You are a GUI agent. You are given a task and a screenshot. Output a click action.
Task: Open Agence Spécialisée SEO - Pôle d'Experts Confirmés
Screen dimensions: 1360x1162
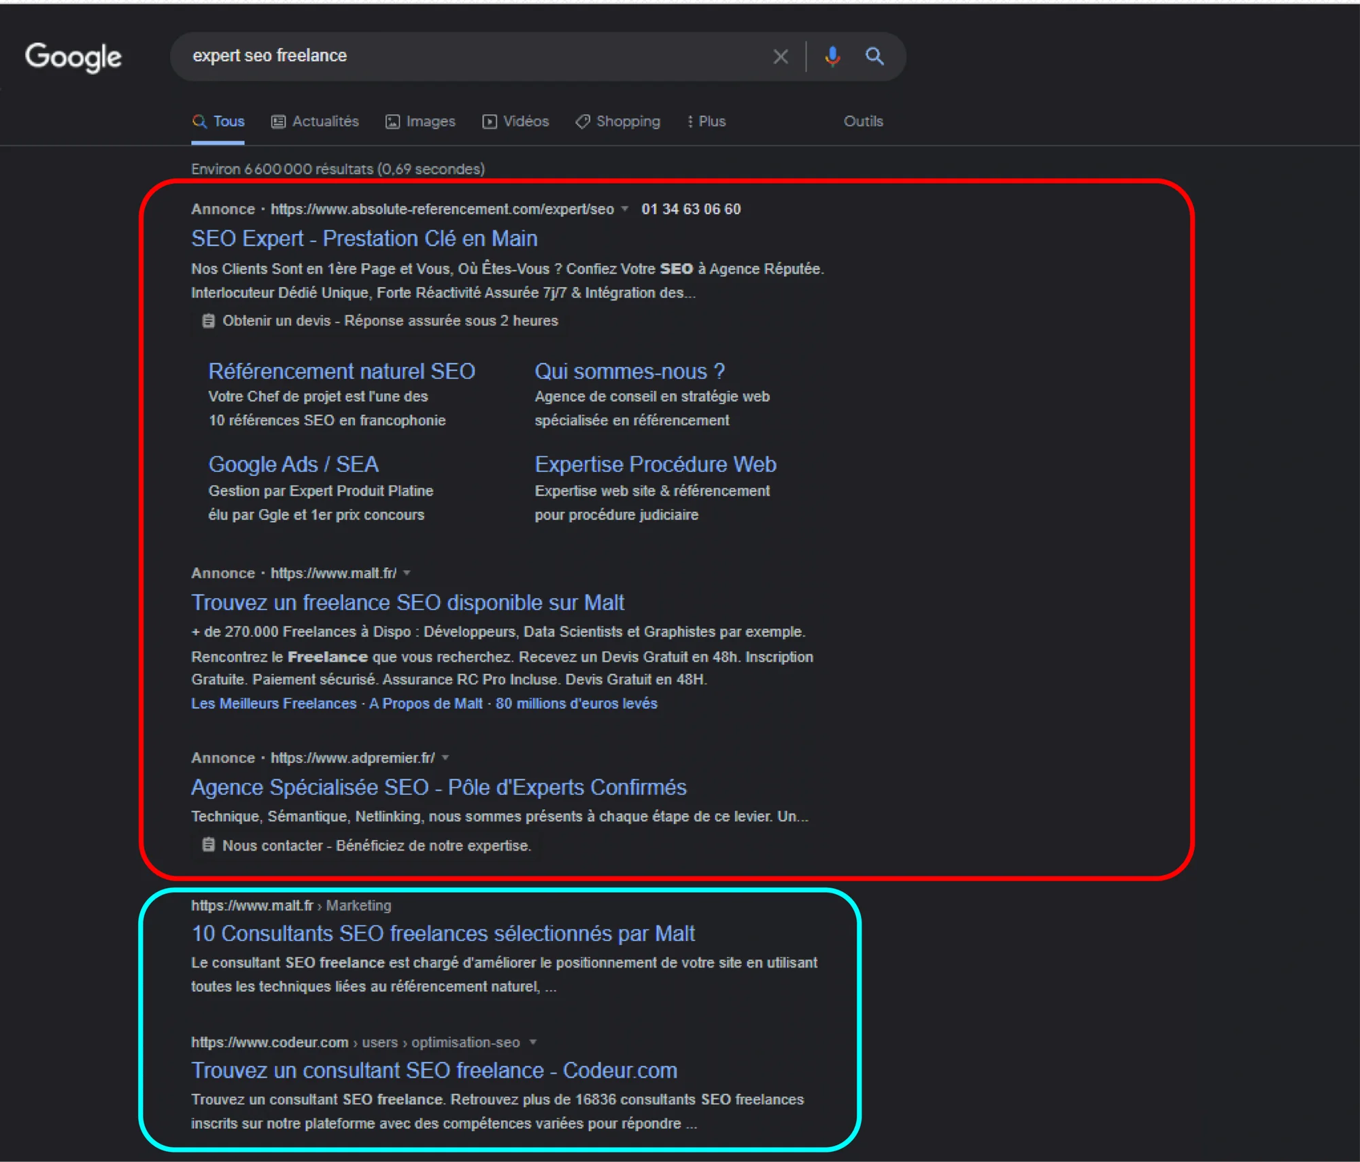tap(439, 787)
